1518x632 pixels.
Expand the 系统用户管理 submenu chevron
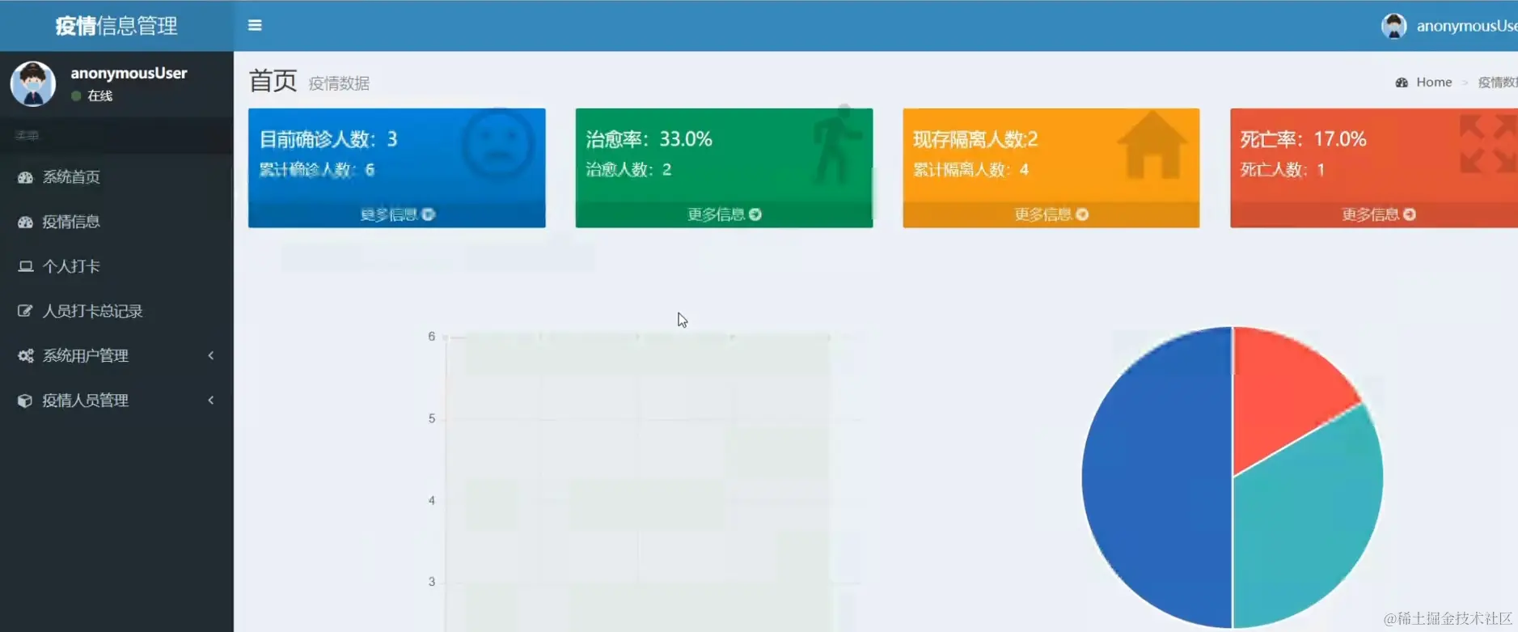point(211,355)
